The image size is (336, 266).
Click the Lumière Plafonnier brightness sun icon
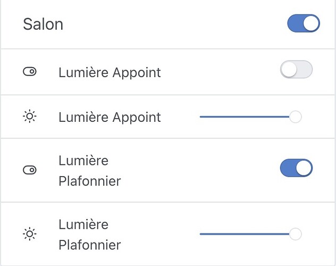pos(30,234)
